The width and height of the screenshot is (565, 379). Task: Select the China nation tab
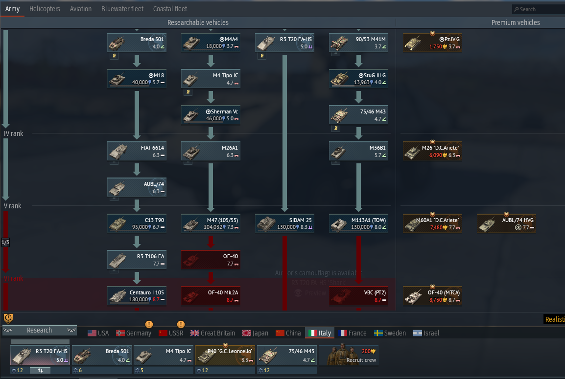[x=288, y=333]
